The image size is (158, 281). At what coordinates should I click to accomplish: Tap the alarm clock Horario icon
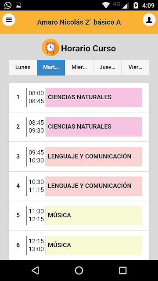(50, 47)
